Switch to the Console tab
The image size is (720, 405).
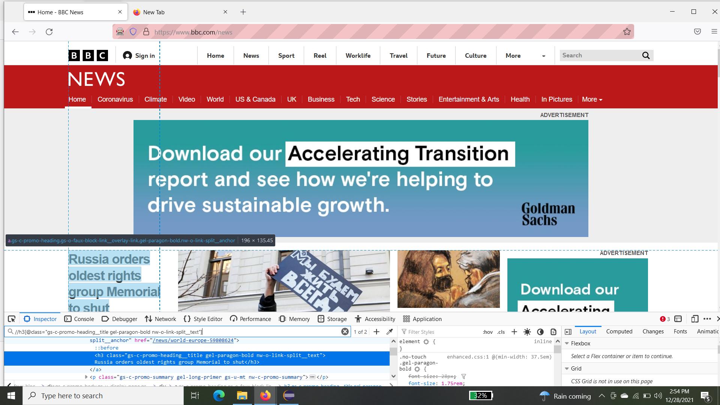[79, 319]
